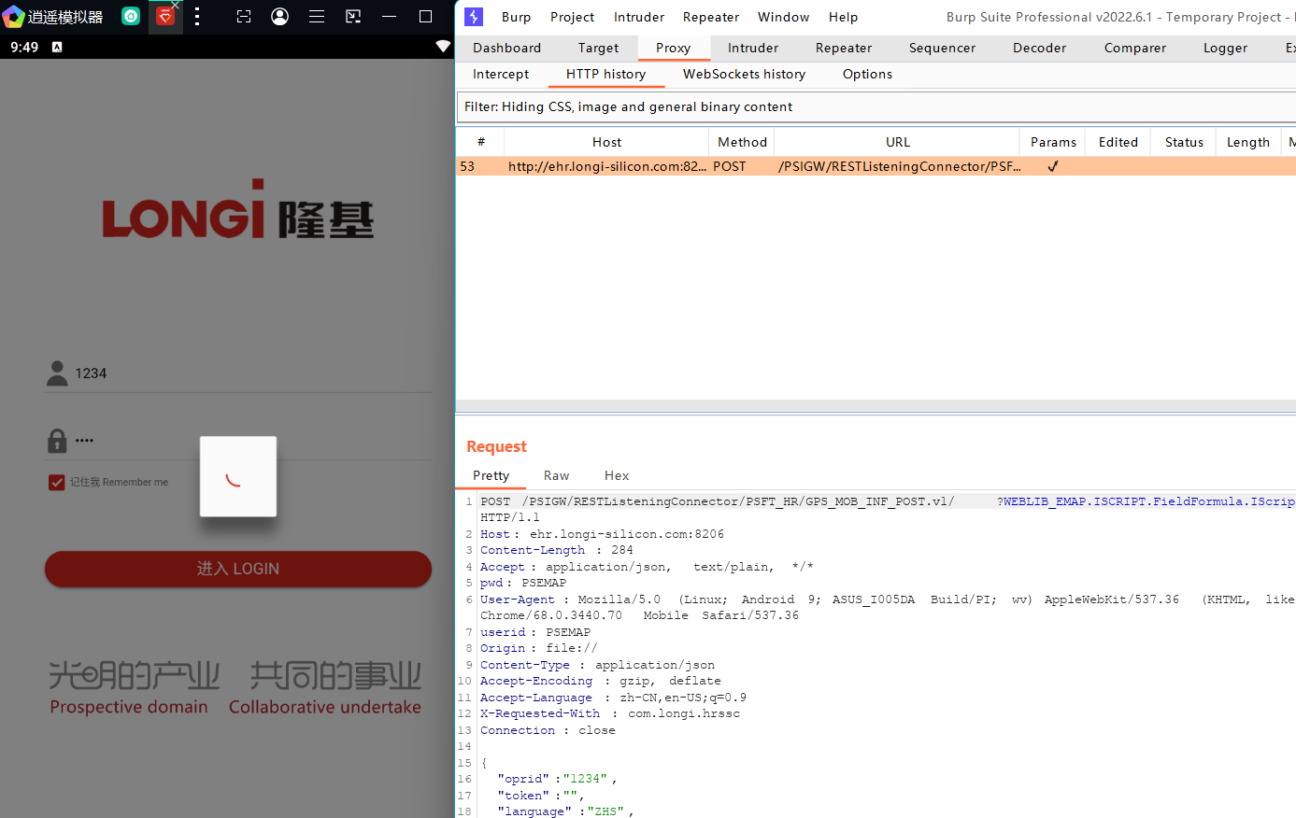
Task: Click the padlock icon beside password field
Action: pos(57,441)
